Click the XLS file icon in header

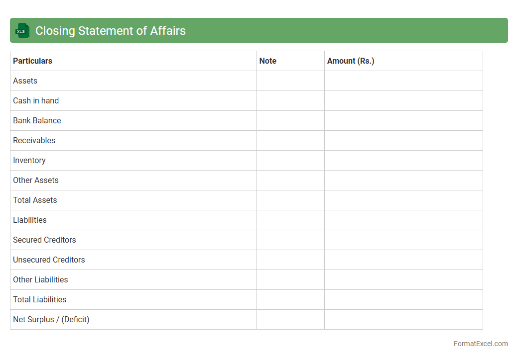click(22, 31)
